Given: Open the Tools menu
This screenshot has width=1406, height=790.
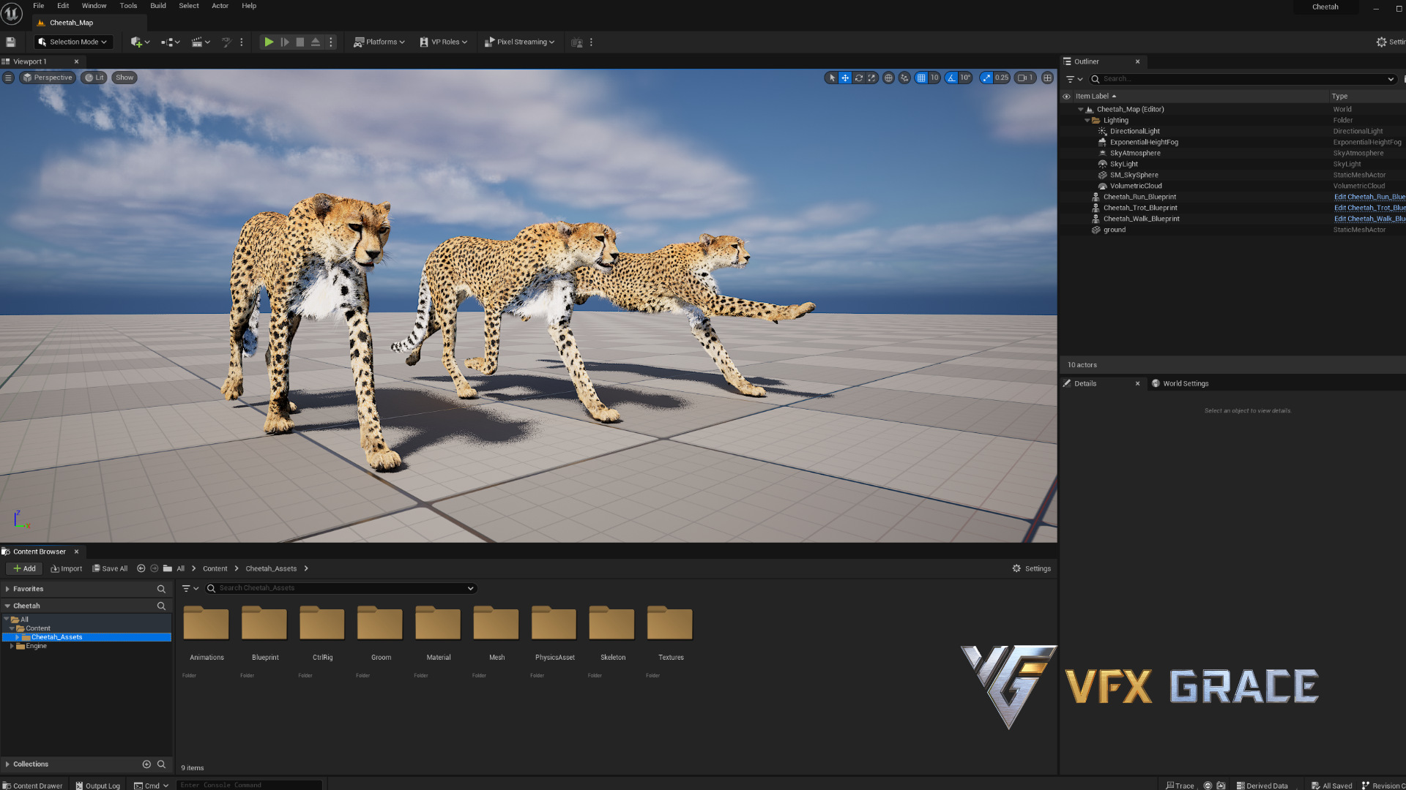Looking at the screenshot, I should 128,6.
